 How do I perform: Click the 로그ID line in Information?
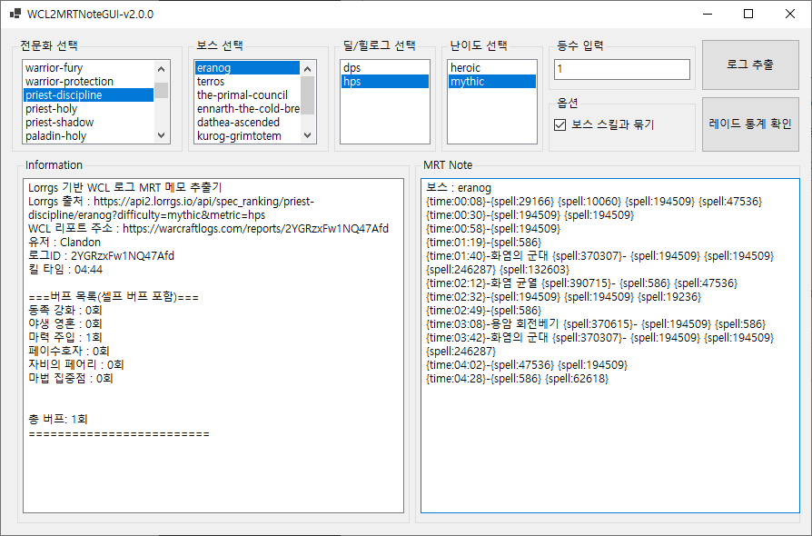[101, 256]
